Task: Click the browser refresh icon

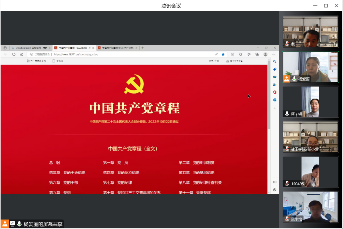Action: pos(13,54)
